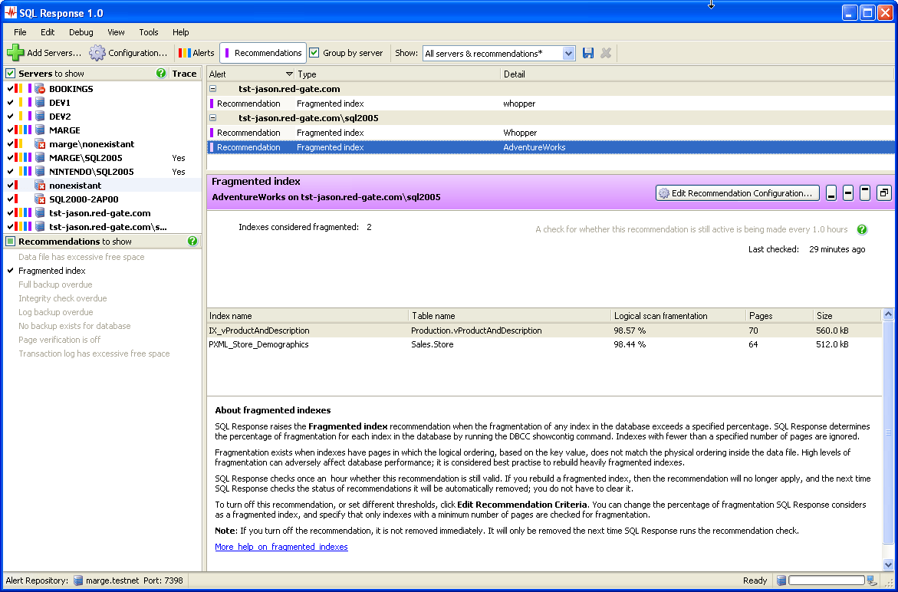Open help icon in Servers to show header
The height and width of the screenshot is (592, 898).
click(161, 74)
